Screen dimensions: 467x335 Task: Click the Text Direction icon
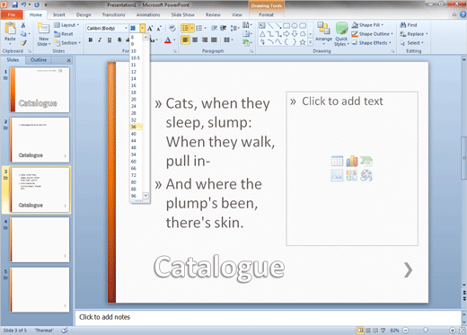[246, 25]
